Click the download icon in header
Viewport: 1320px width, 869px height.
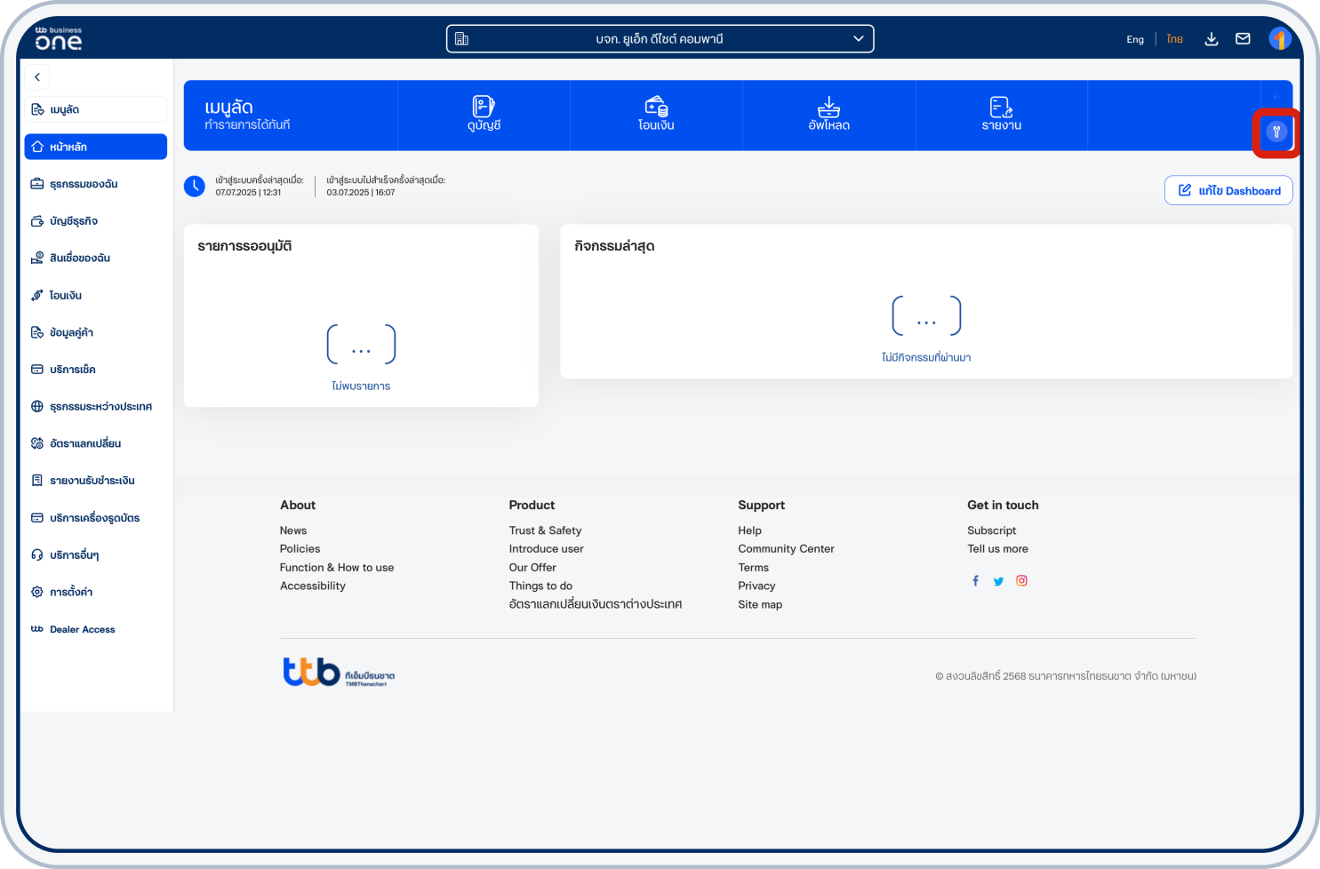[1211, 39]
